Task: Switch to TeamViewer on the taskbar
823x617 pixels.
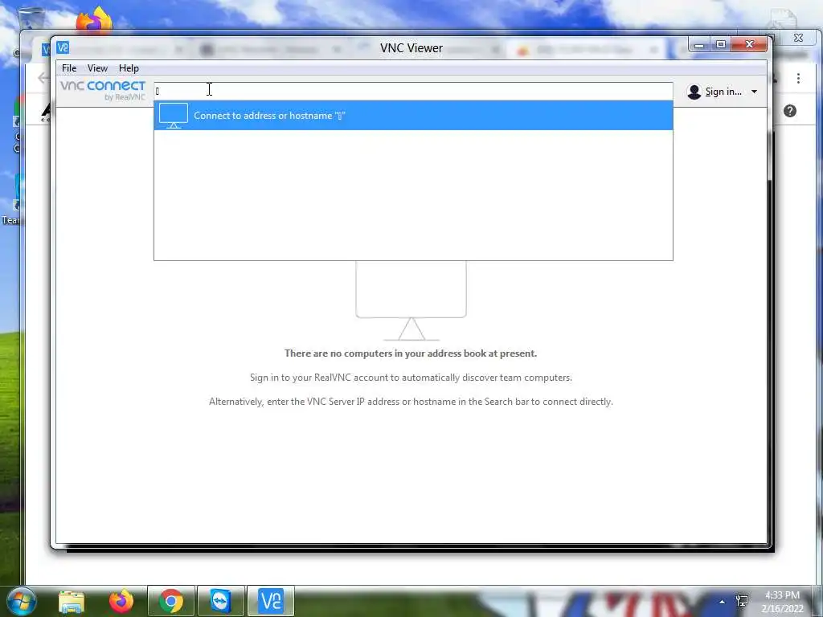Action: [x=220, y=601]
